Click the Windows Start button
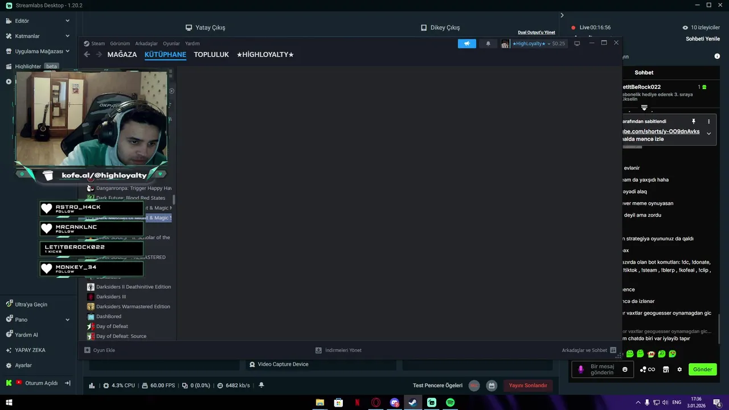The width and height of the screenshot is (729, 410). [x=9, y=403]
